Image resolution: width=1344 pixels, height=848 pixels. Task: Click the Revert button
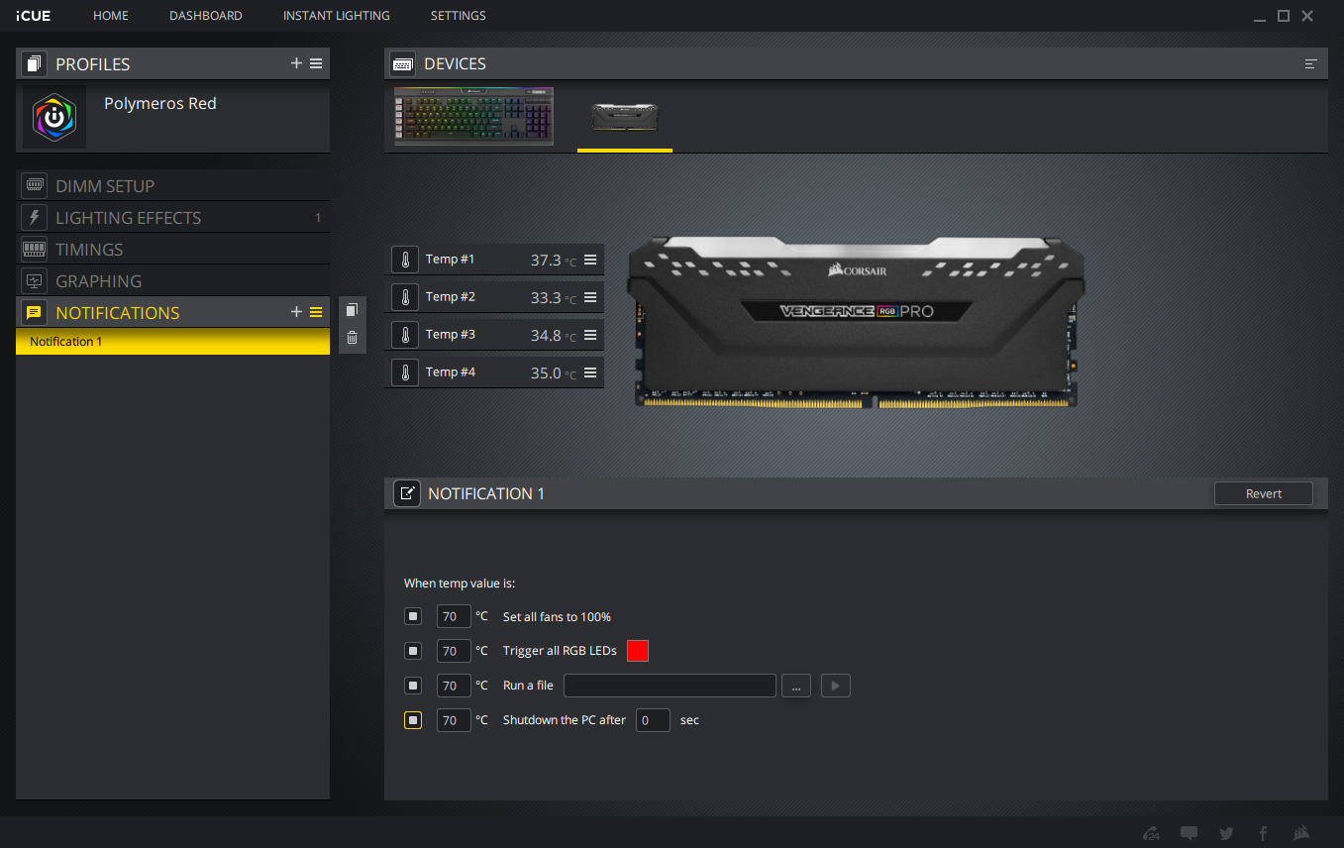click(1263, 493)
